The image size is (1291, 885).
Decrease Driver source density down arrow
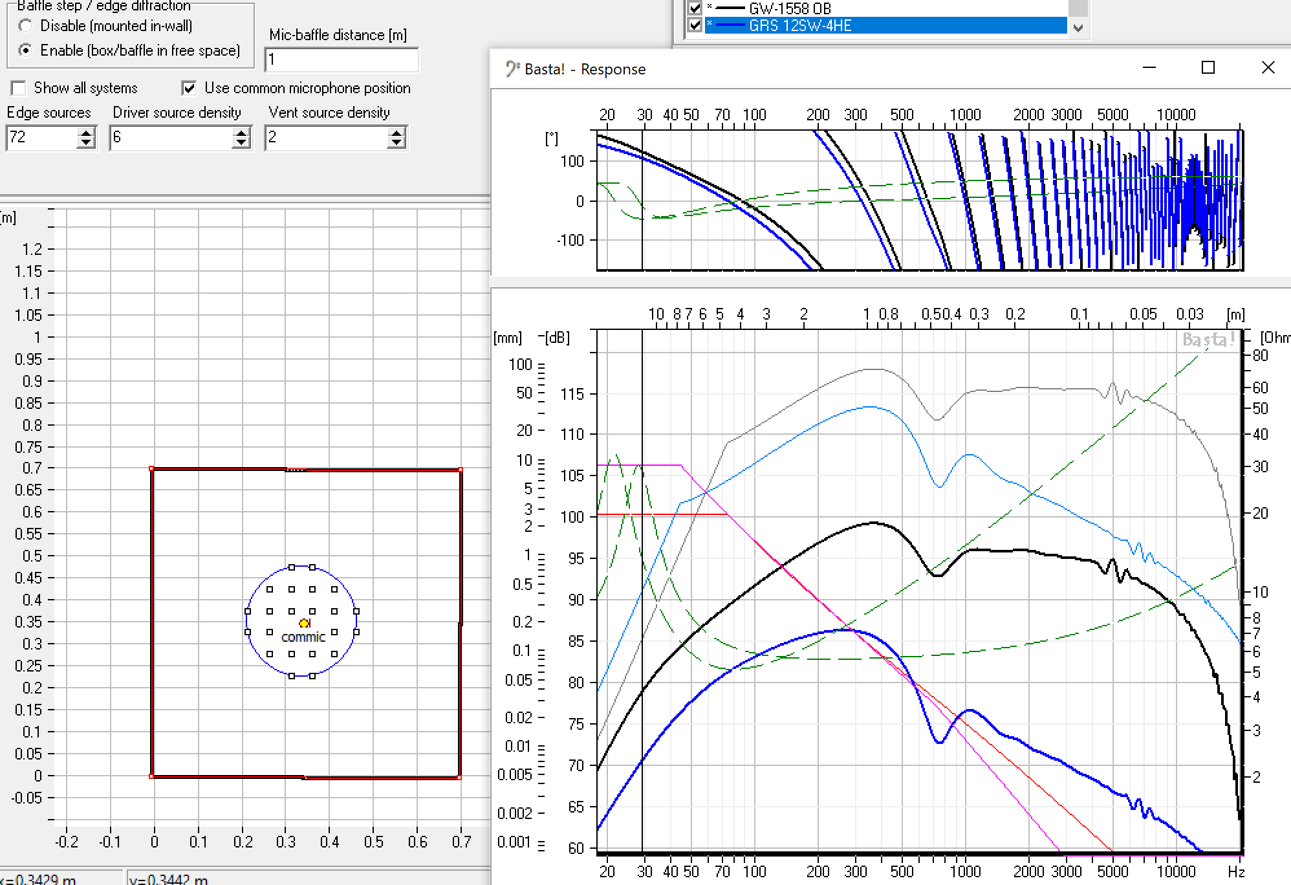pos(241,143)
